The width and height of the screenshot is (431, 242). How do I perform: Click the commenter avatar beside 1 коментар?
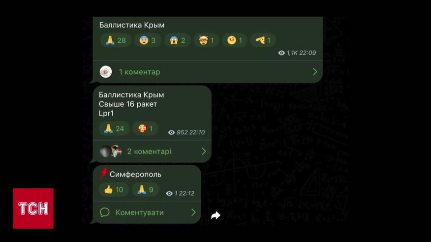coord(106,72)
